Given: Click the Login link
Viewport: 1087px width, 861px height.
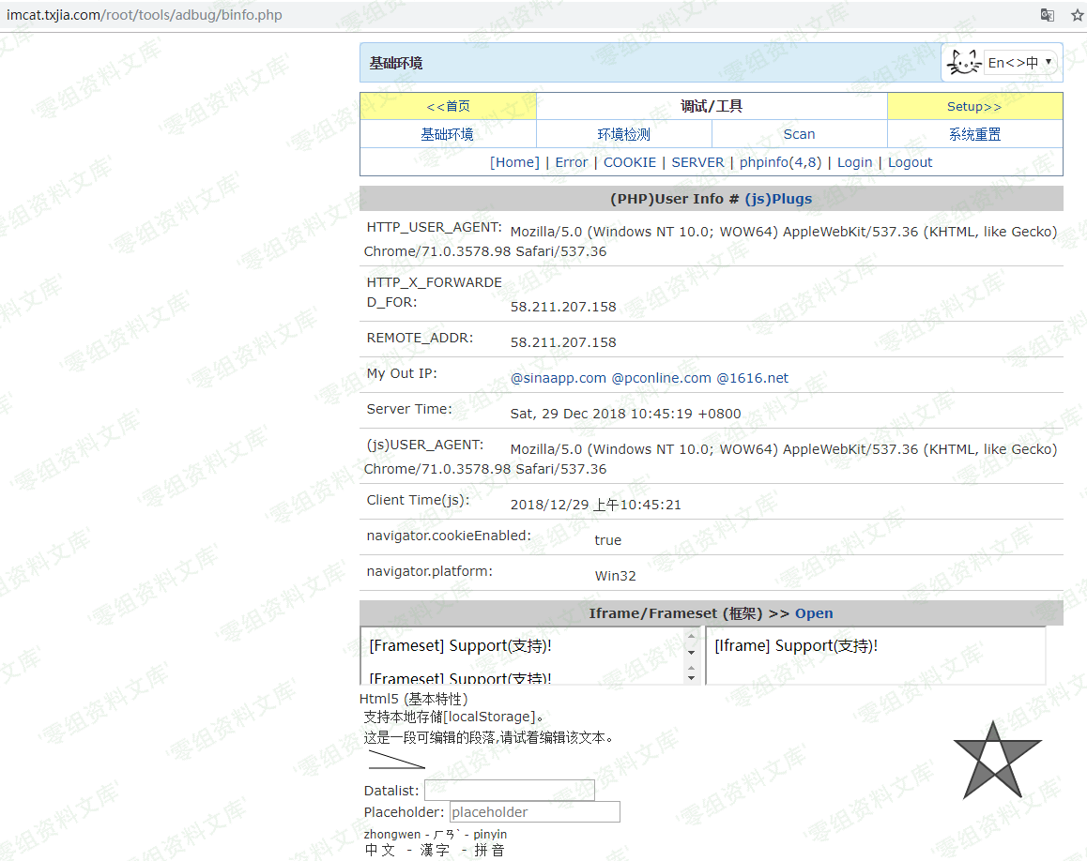Looking at the screenshot, I should 854,162.
